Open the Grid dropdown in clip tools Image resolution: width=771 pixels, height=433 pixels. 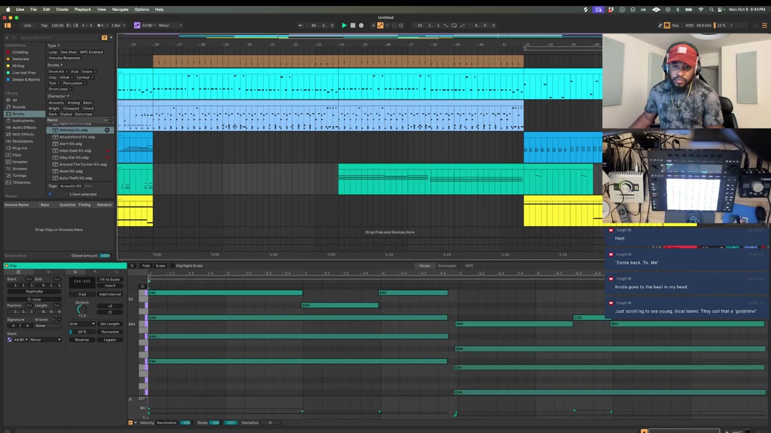click(81, 324)
